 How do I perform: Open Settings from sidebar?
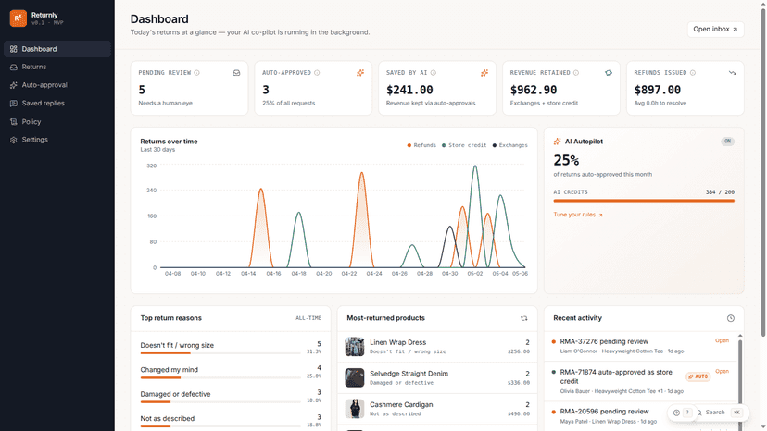(x=57, y=140)
